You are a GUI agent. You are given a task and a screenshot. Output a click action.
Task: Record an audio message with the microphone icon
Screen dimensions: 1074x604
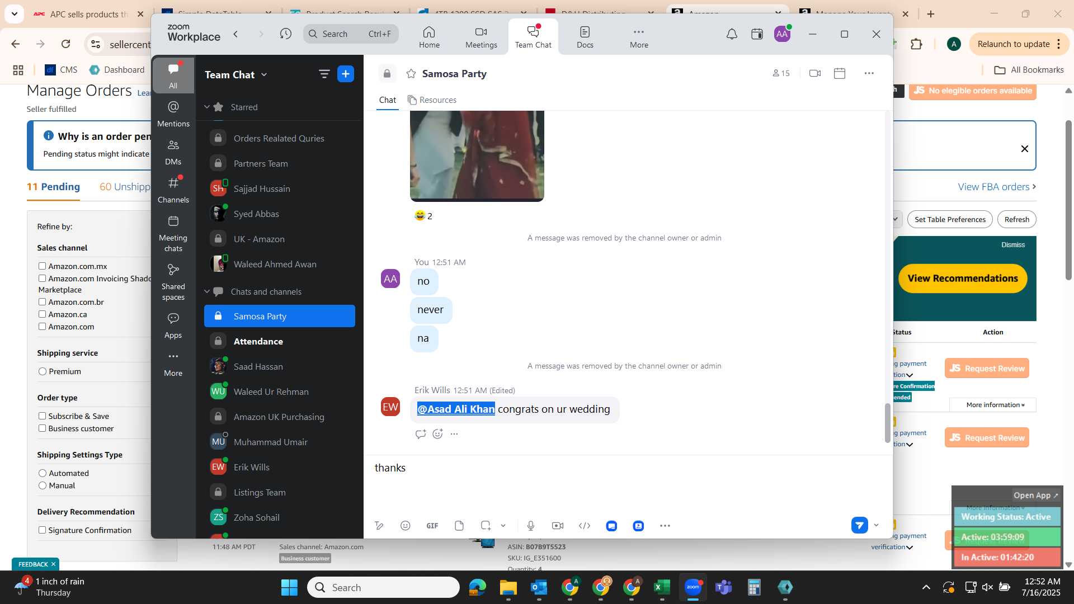531,526
